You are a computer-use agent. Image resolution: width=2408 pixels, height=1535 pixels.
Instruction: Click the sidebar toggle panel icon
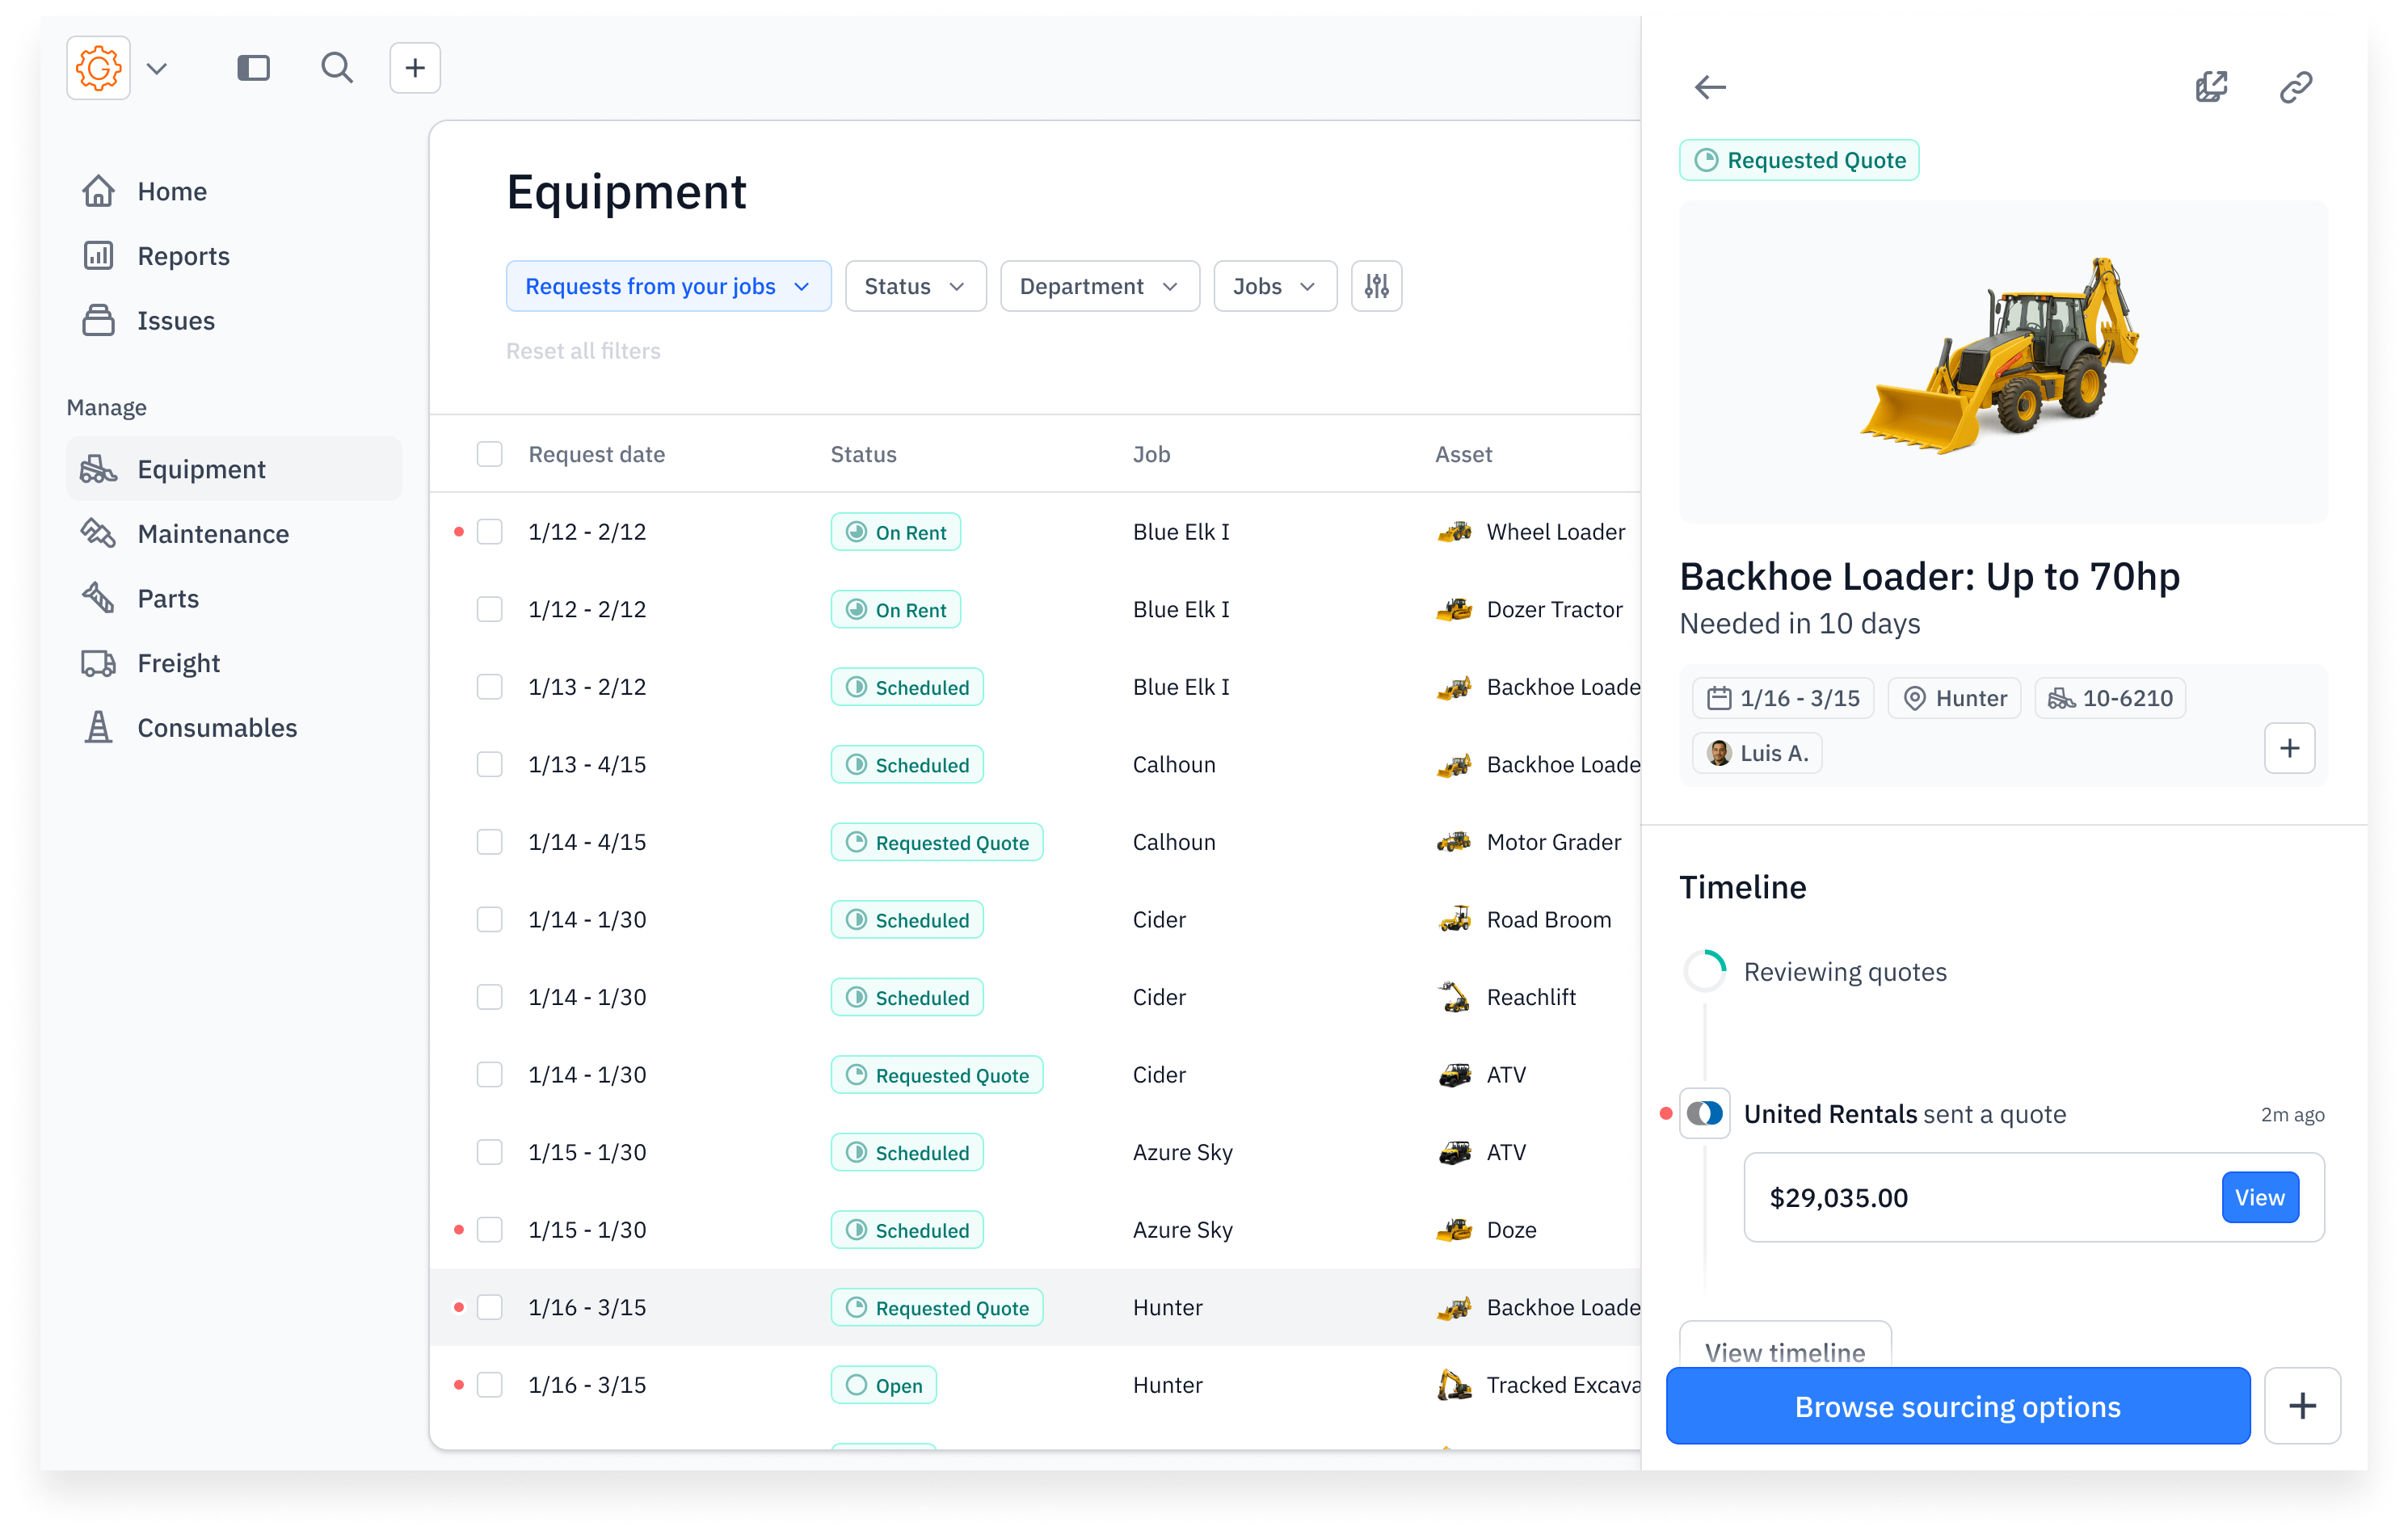coord(253,68)
